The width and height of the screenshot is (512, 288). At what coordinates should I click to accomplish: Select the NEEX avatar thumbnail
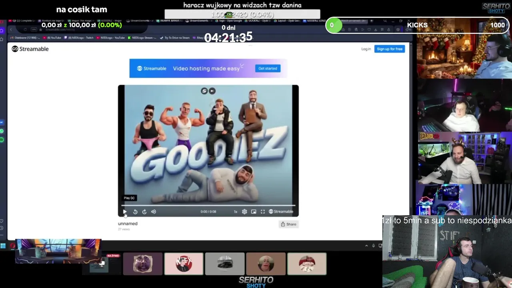[184, 264]
